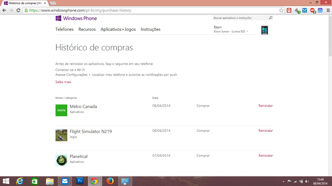Go back using the browser back arrow

point(4,10)
